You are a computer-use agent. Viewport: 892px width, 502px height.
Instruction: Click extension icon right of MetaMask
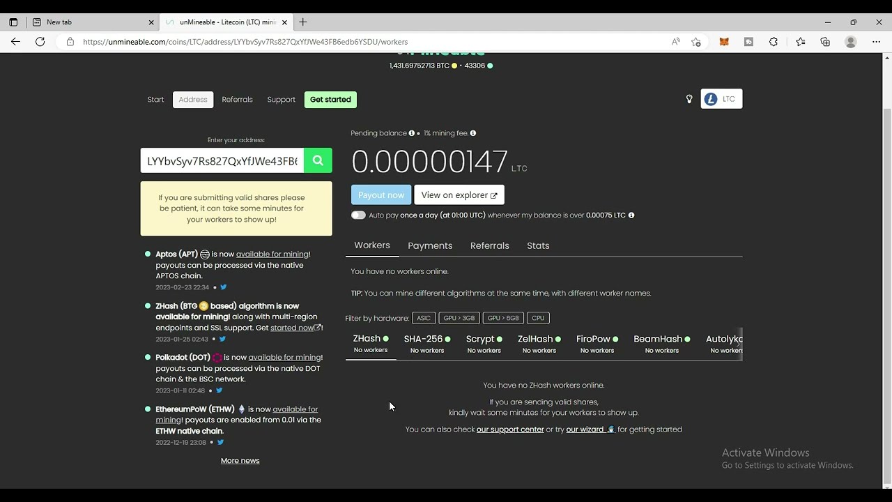pyautogui.click(x=748, y=42)
